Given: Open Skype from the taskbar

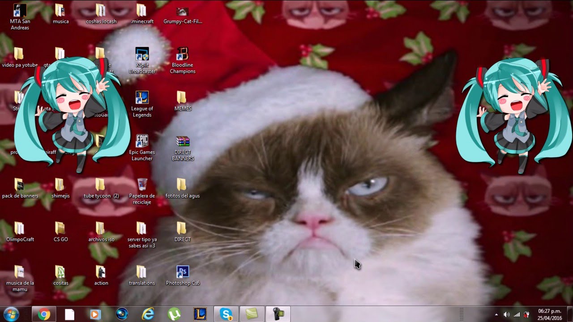Looking at the screenshot, I should coord(226,314).
